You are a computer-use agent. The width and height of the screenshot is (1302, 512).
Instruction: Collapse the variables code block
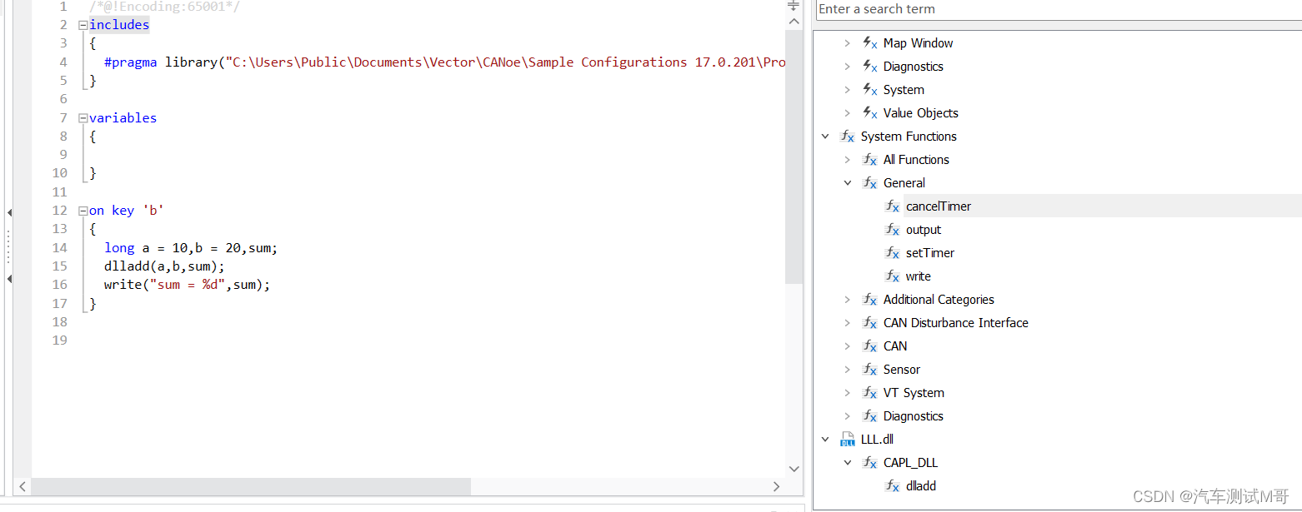coord(82,117)
